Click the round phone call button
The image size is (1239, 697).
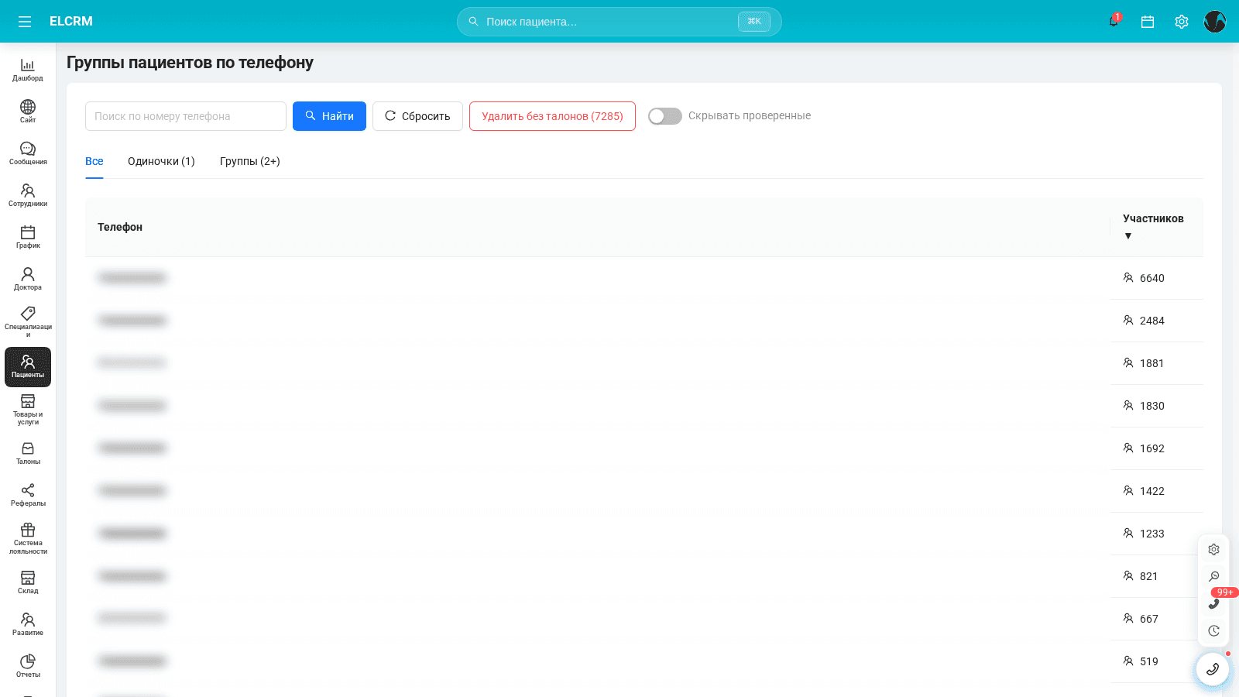coord(1213,669)
